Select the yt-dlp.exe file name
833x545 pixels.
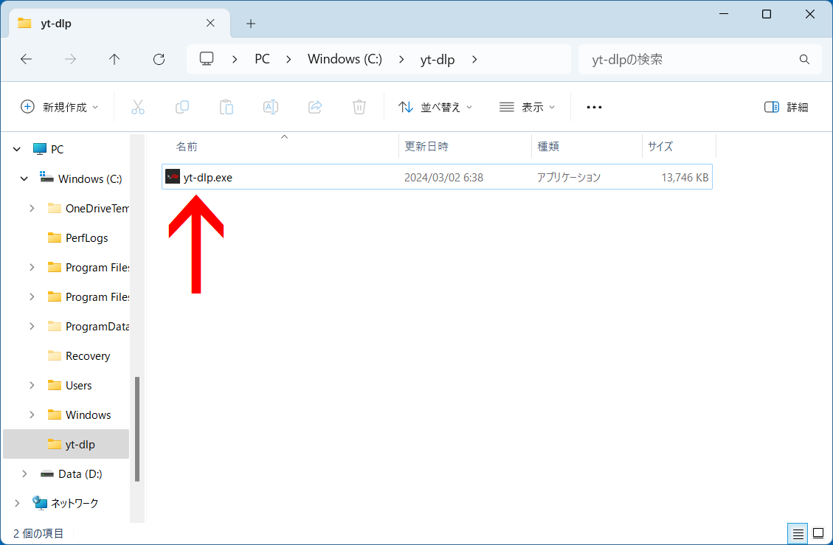[208, 178]
